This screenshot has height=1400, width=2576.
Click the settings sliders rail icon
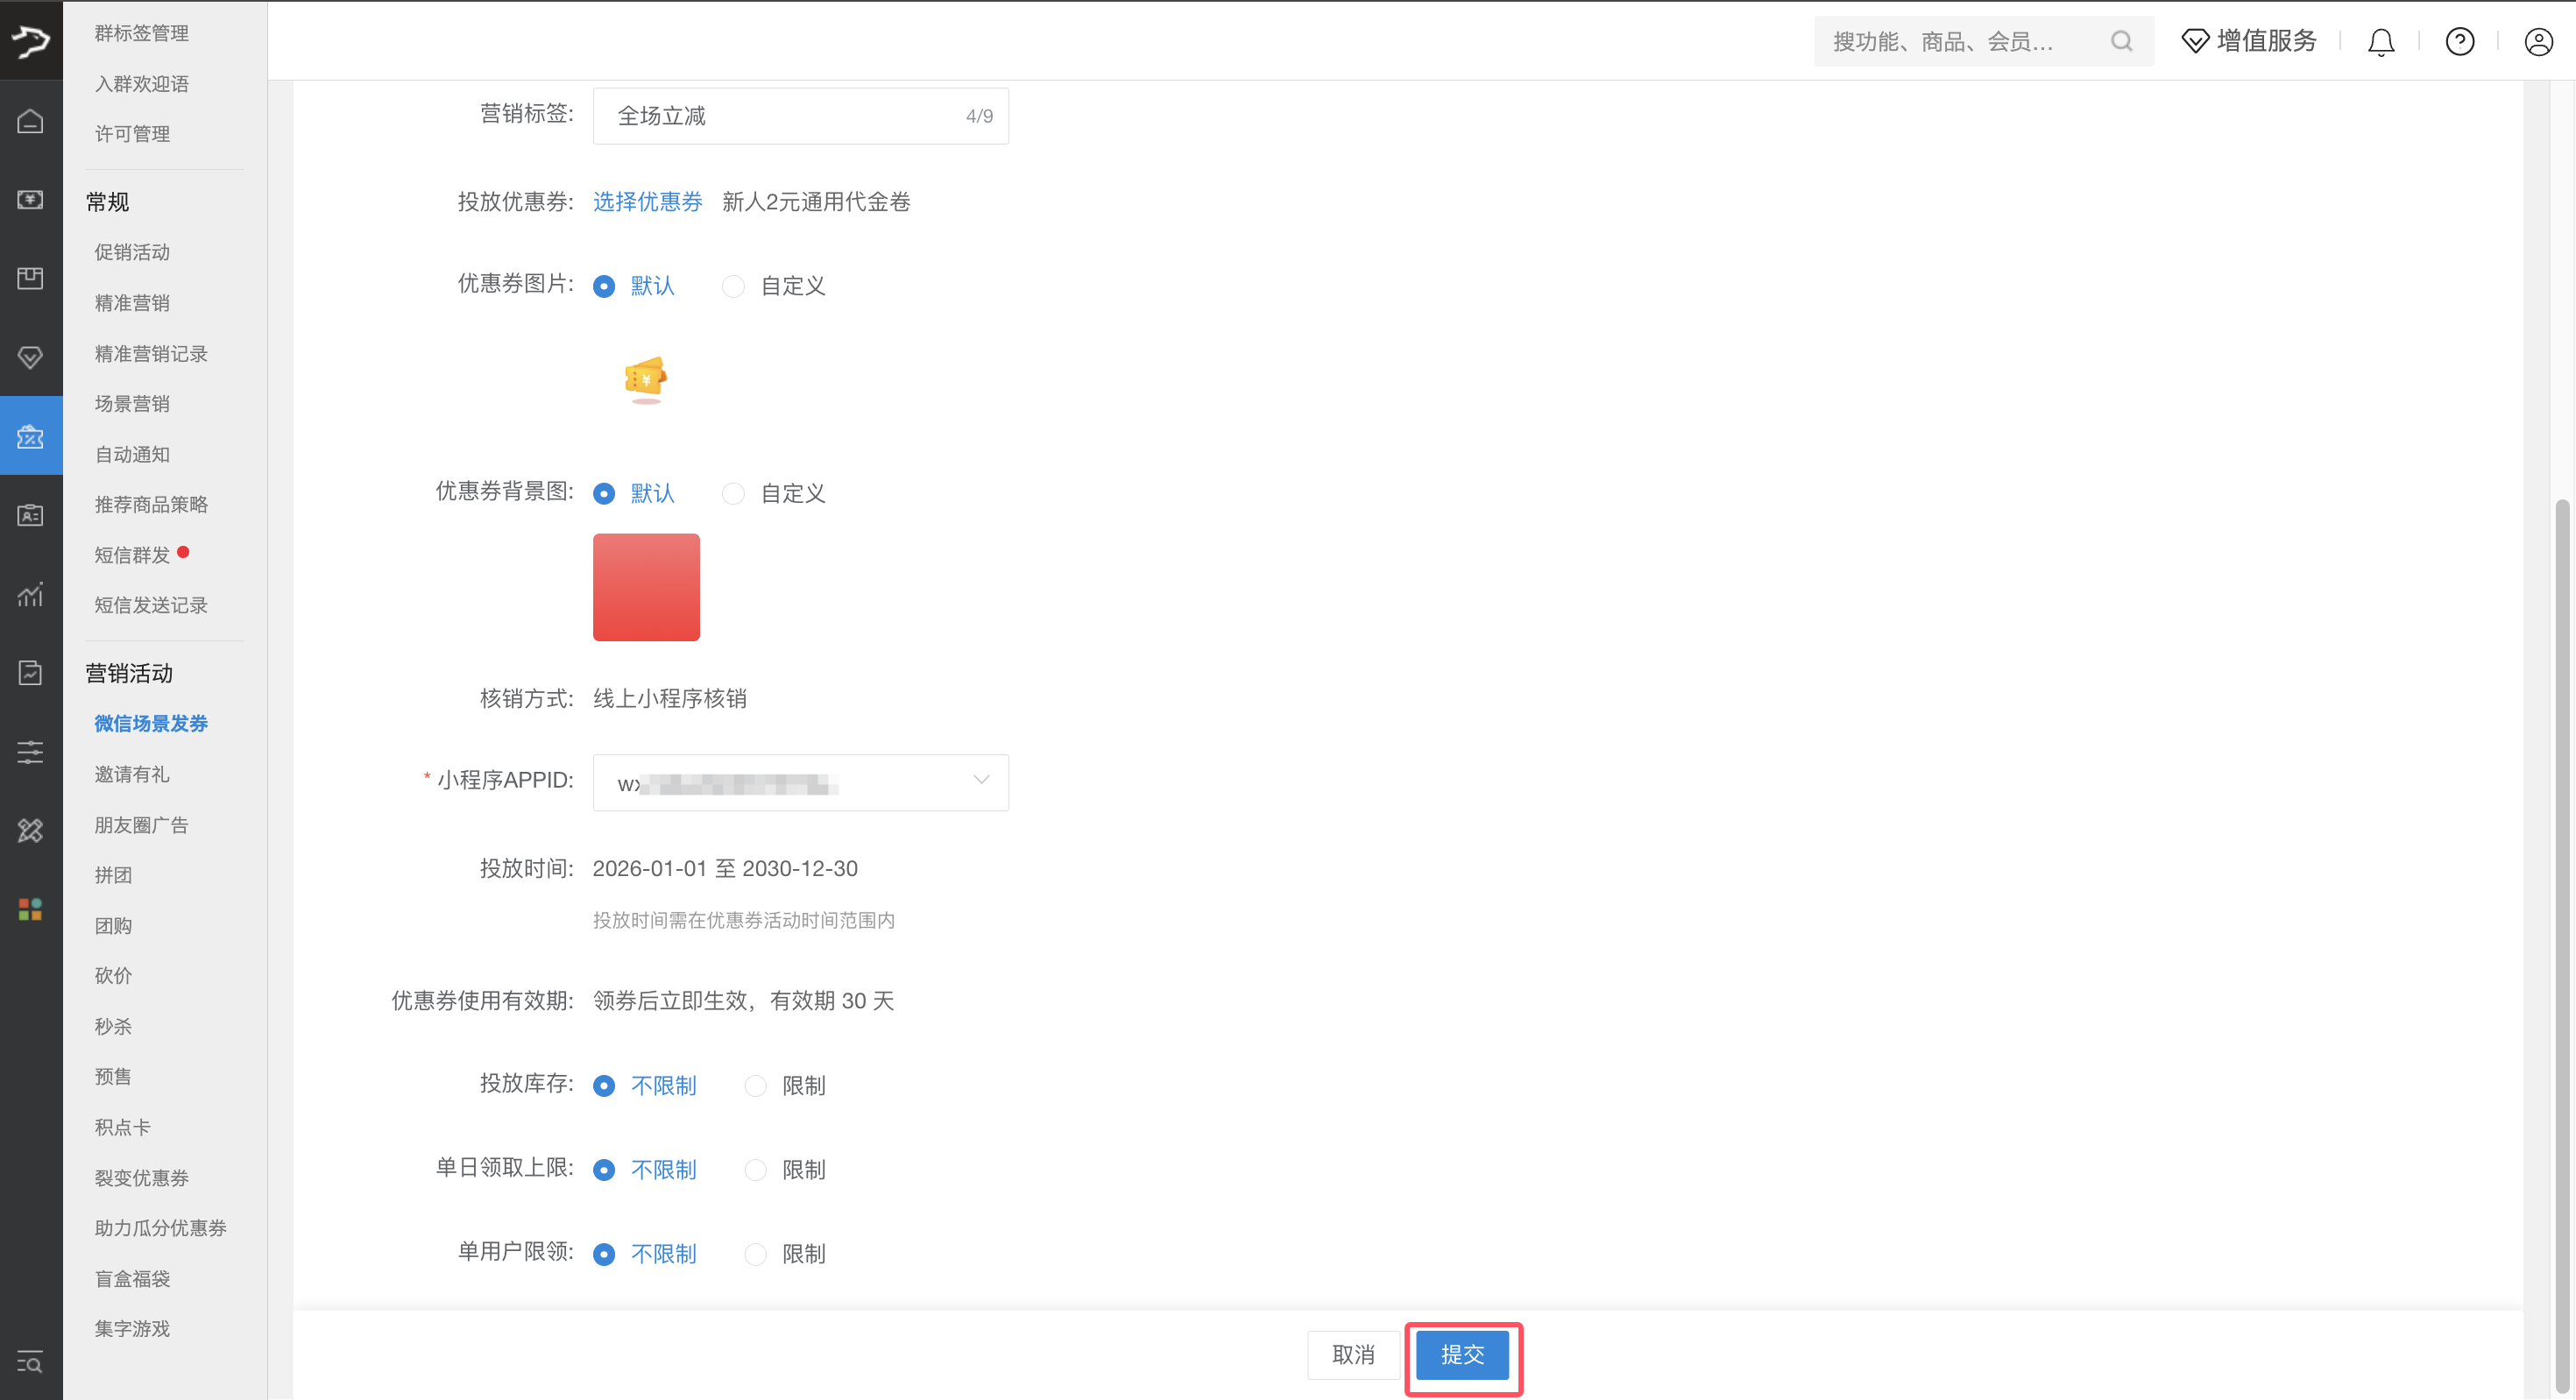(x=30, y=752)
